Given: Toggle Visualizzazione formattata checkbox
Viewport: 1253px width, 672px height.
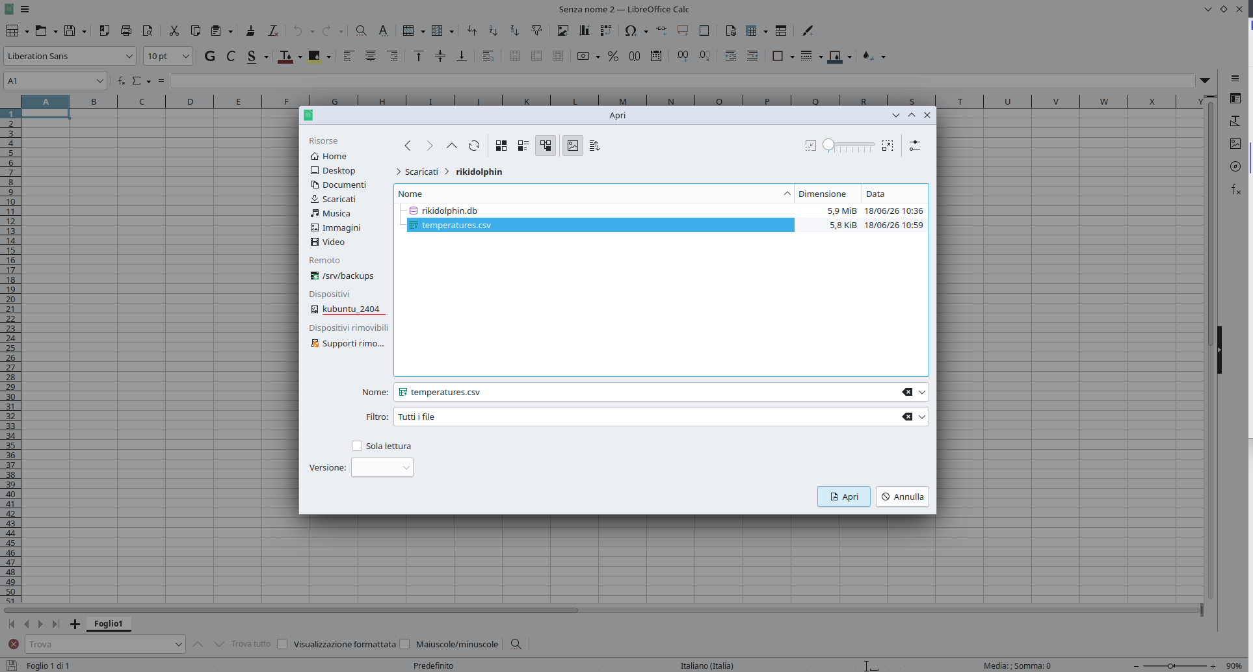Looking at the screenshot, I should (282, 644).
